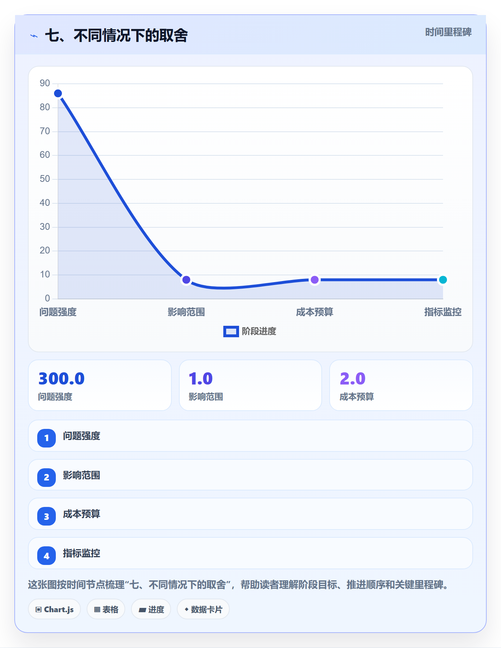Click the 影响范围 x-axis label
This screenshot has height=648, width=501.
point(186,312)
